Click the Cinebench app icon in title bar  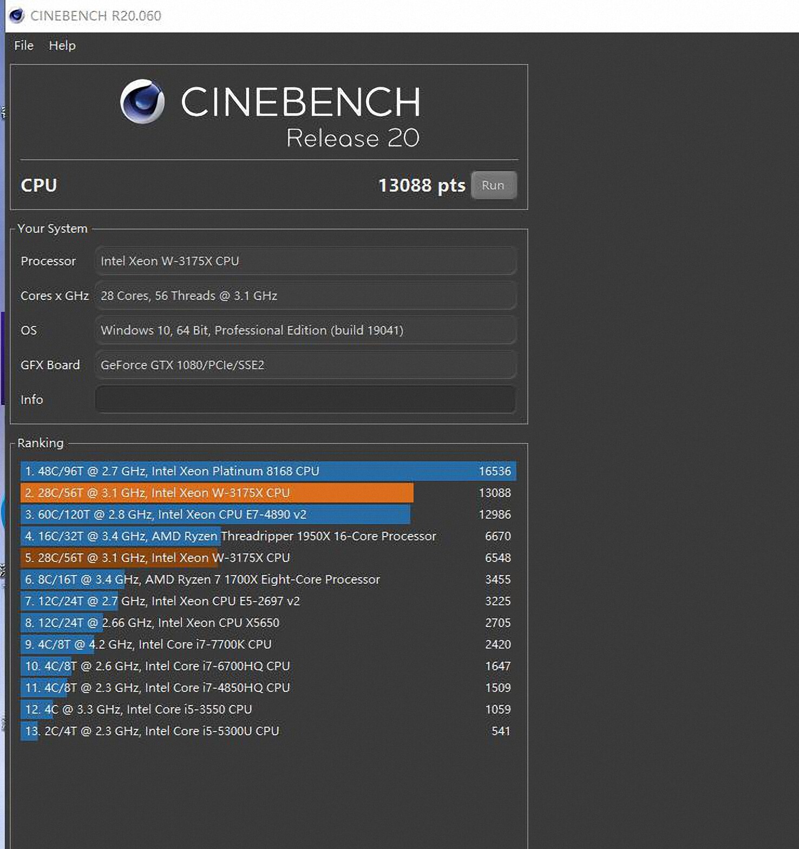tap(17, 16)
